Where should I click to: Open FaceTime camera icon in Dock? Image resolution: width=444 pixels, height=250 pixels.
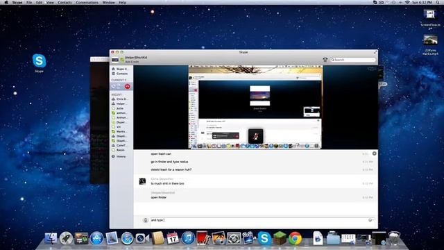142,238
